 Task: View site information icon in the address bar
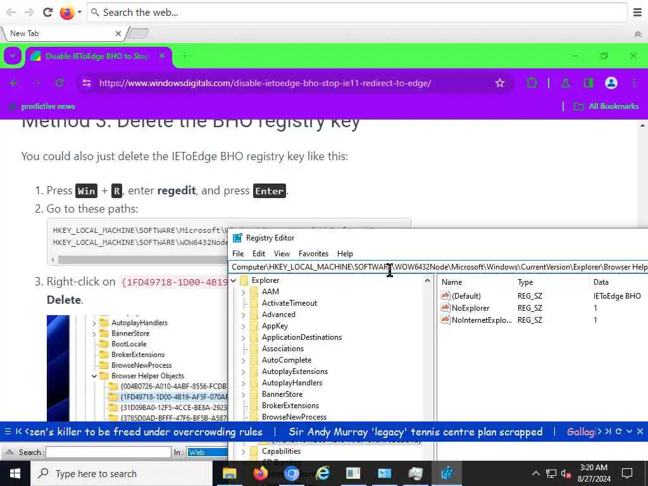click(86, 83)
